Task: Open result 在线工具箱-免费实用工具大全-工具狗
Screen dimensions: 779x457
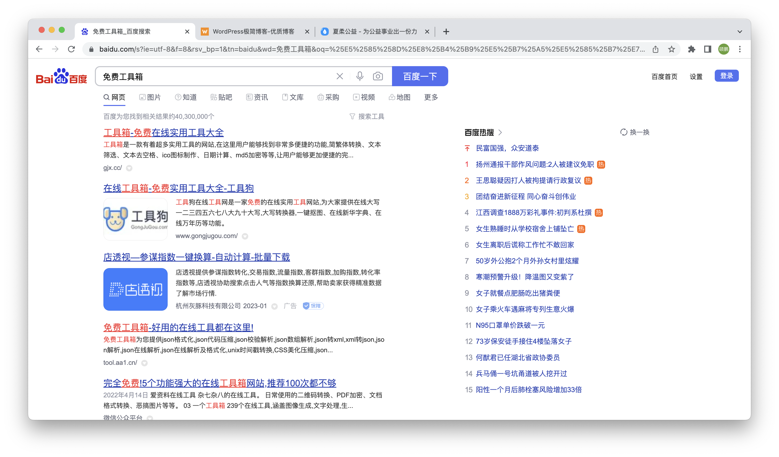Action: point(179,188)
